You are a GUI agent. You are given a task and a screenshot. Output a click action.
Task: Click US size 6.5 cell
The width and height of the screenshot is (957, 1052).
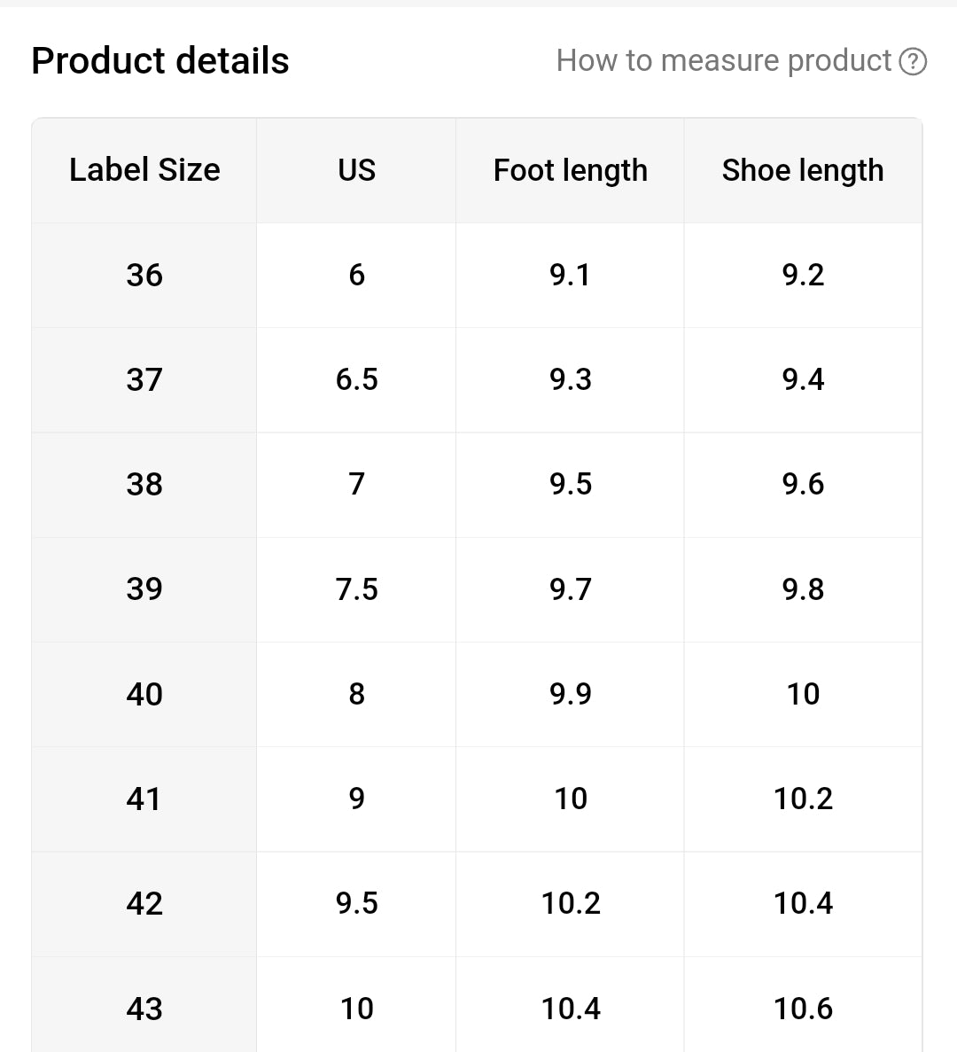click(x=356, y=379)
